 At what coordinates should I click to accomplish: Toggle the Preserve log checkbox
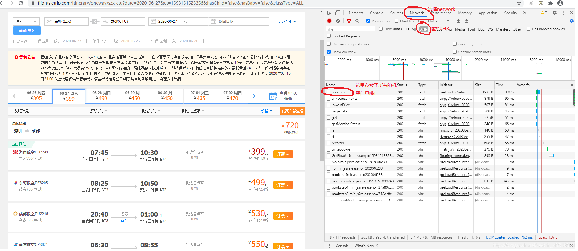point(368,21)
